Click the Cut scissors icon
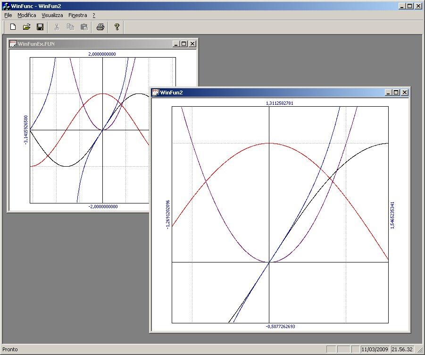425x355 pixels. click(x=57, y=27)
